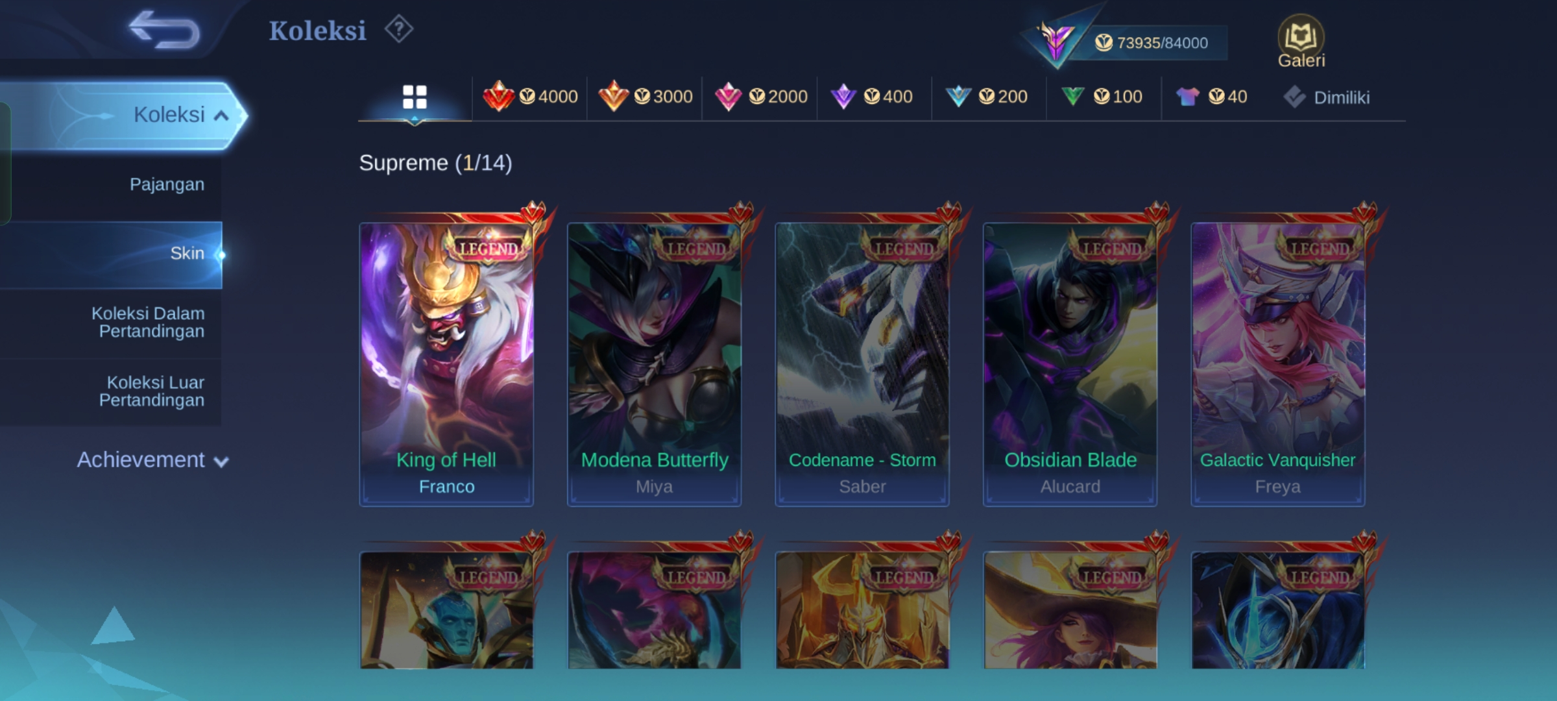Tap the back arrow icon
Image resolution: width=1557 pixels, height=701 pixels.
tap(163, 30)
